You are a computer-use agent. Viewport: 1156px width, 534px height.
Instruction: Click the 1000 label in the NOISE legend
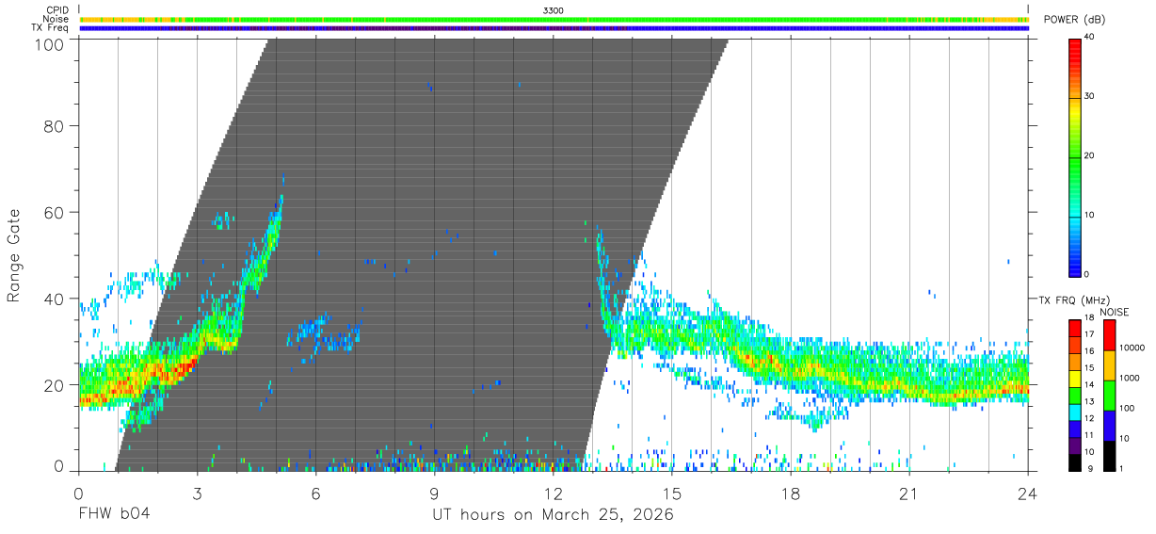[x=1129, y=379]
